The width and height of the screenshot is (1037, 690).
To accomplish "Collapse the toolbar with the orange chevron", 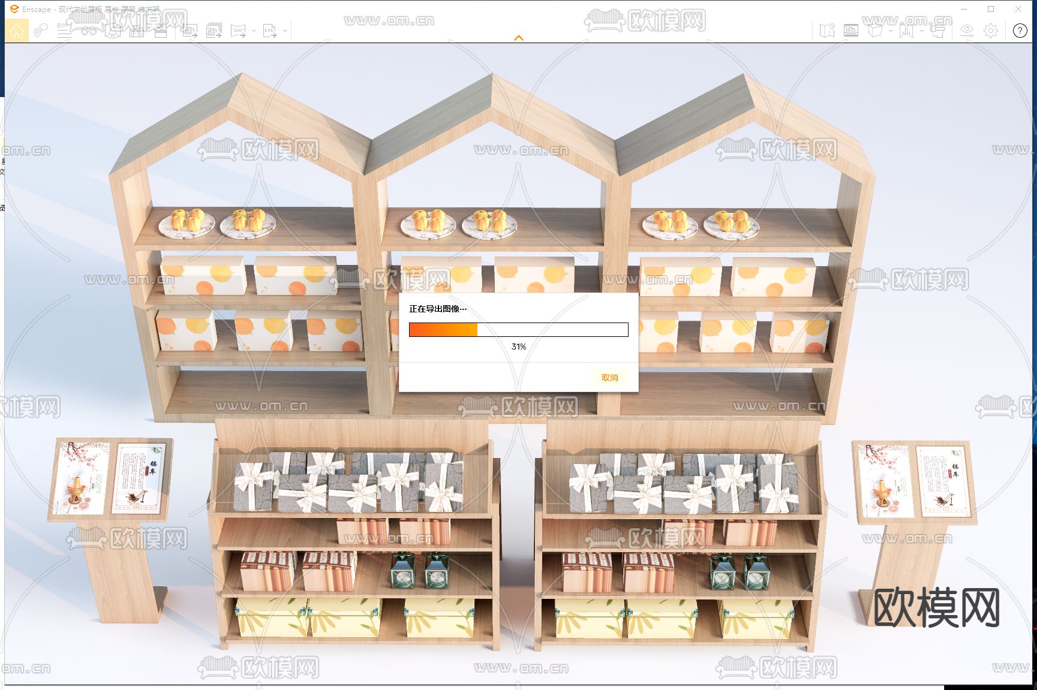I will 519,38.
